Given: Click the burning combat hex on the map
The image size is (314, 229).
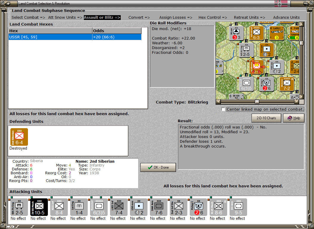Looking at the screenshot, I should pyautogui.click(x=256, y=67).
